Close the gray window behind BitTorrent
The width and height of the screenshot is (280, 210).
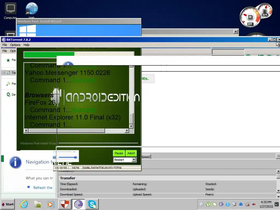tap(236, 32)
